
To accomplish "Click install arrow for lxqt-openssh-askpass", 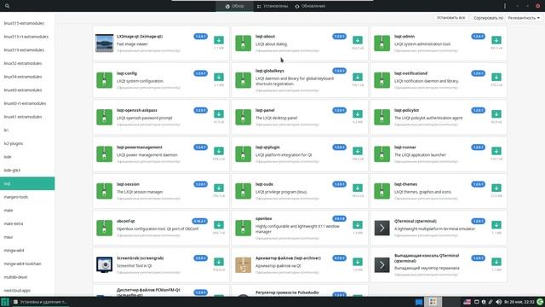I will point(219,113).
